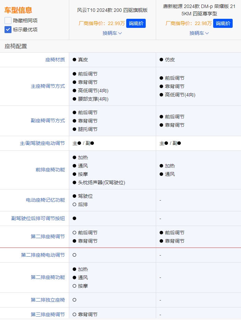The height and width of the screenshot is (320, 241).
Task: Click 按摩 in 前排座椅功能 row
Action: (83, 174)
